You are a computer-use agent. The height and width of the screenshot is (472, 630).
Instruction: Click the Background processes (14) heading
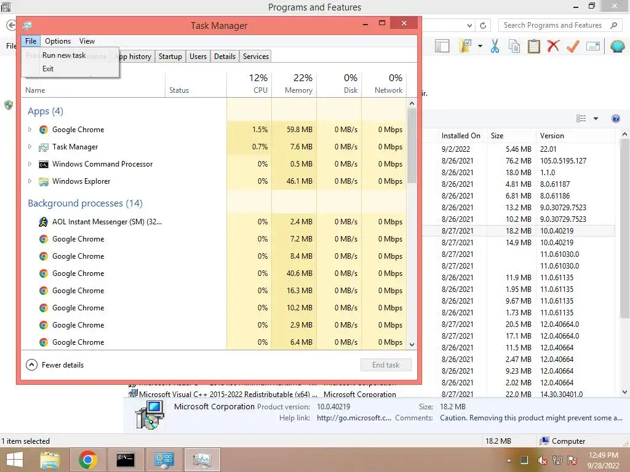tap(85, 203)
